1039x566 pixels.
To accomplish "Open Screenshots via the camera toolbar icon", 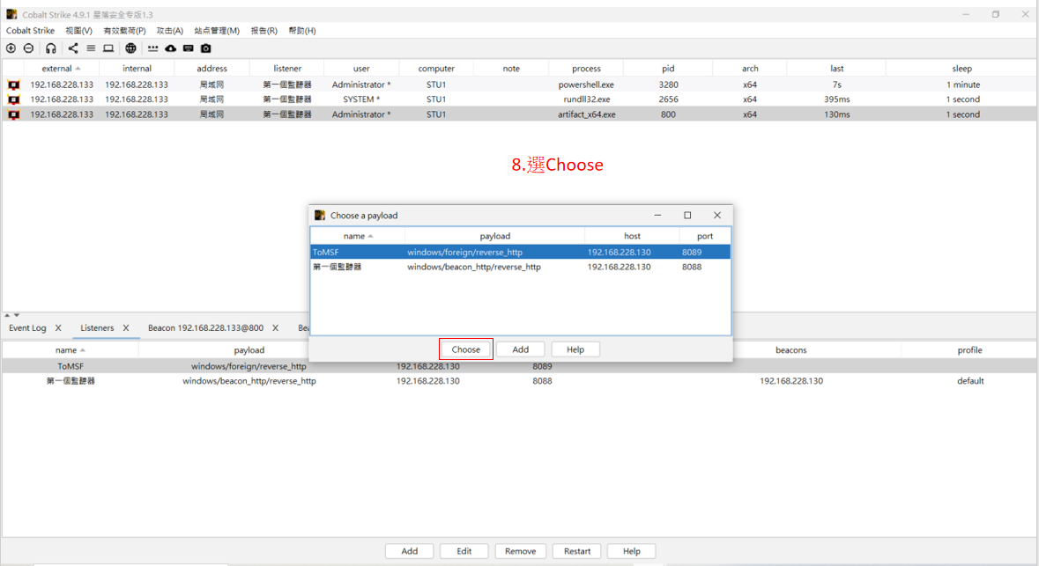I will click(x=206, y=48).
